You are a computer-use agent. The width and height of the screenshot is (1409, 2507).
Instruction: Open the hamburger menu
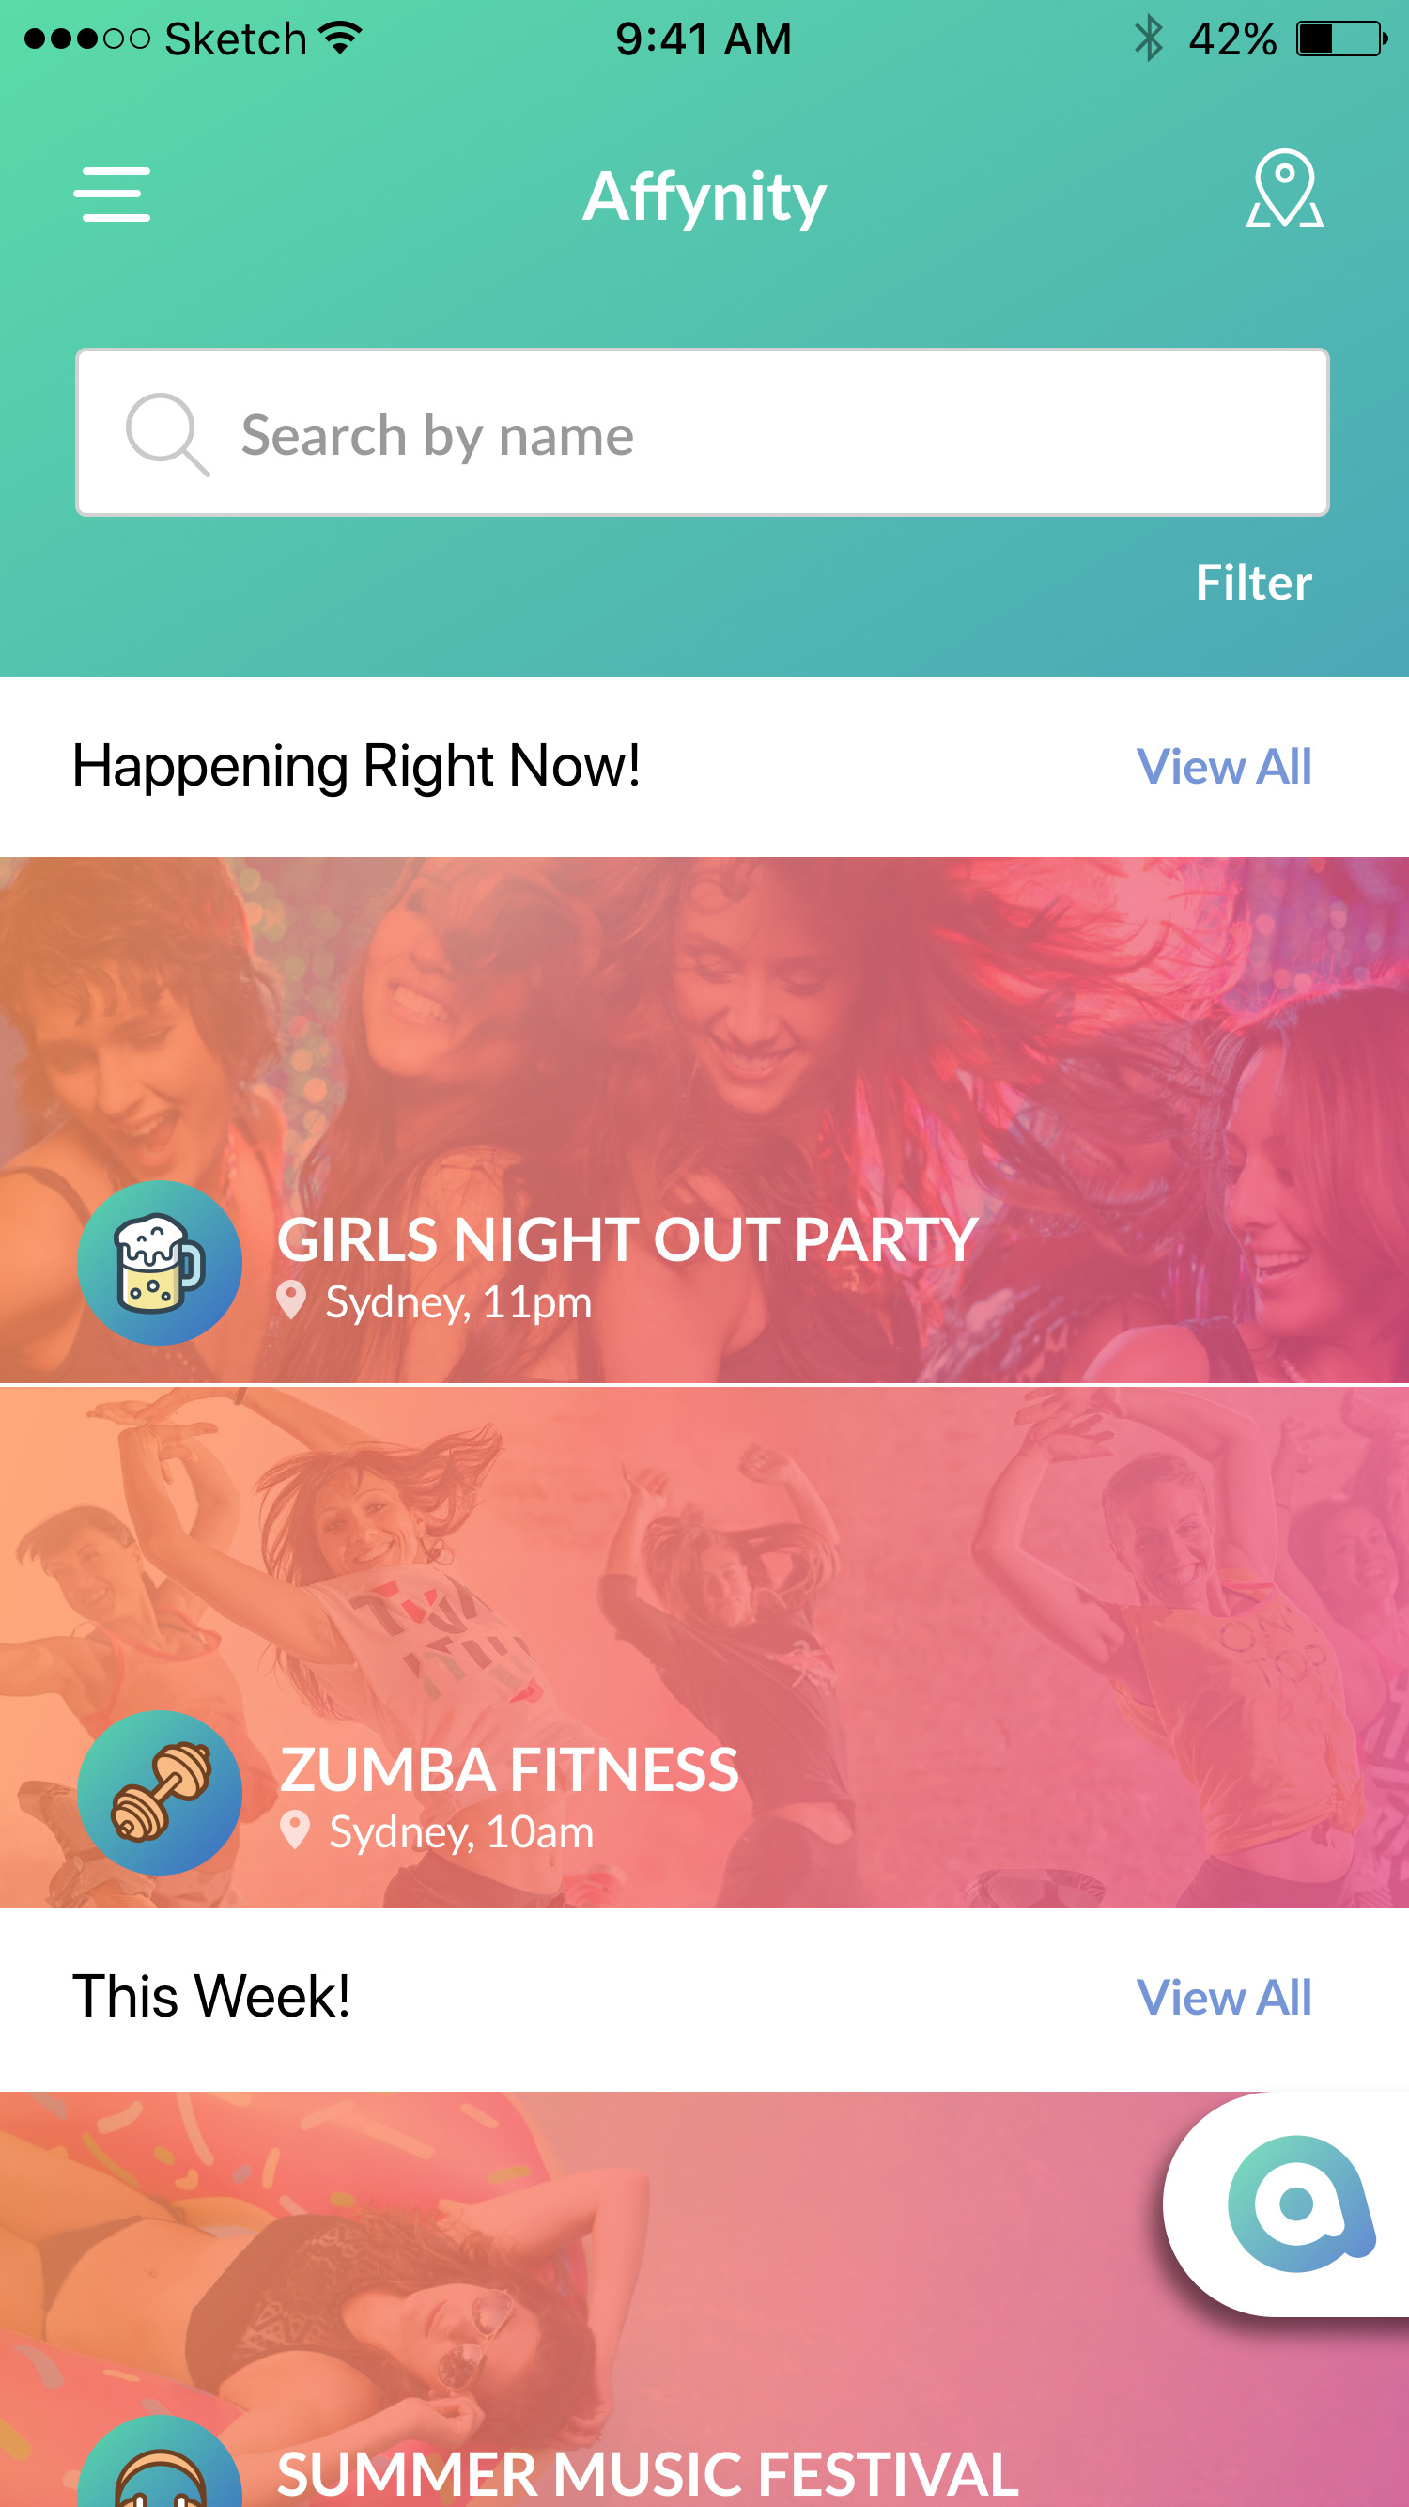pos(112,194)
